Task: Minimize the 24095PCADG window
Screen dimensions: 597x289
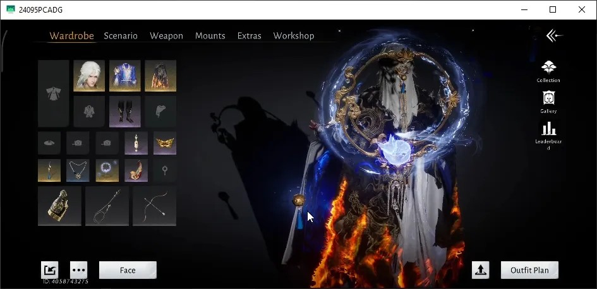Action: tap(524, 9)
